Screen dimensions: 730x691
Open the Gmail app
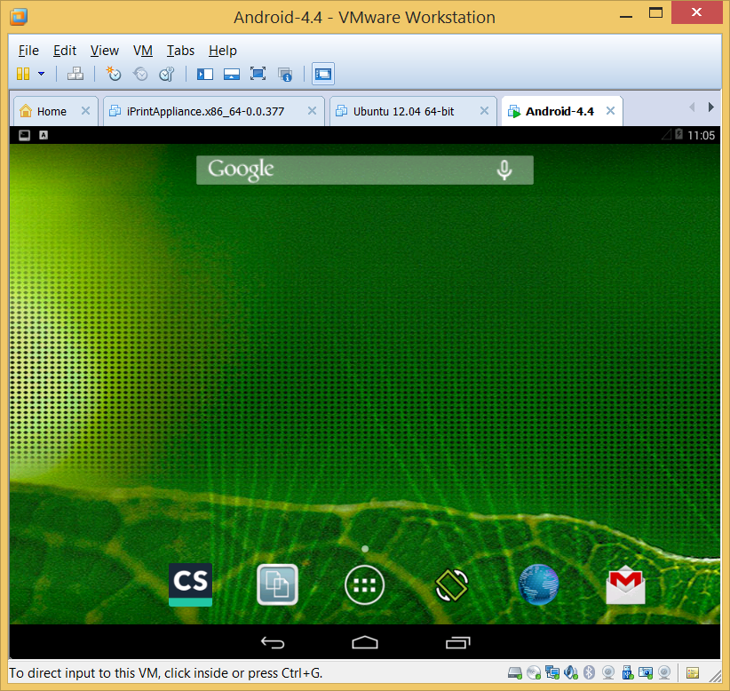pyautogui.click(x=626, y=584)
